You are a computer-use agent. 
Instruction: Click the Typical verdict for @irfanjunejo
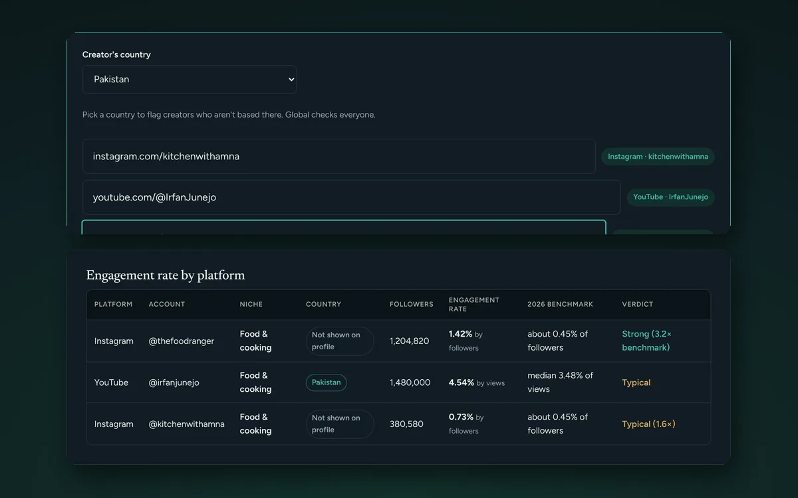click(x=636, y=382)
